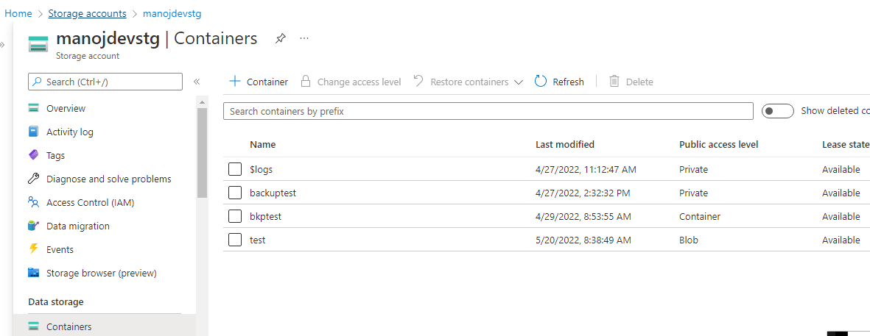Collapse the sidebar using double chevron

click(x=197, y=82)
